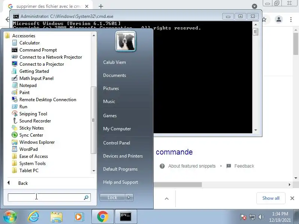The width and height of the screenshot is (299, 224).
Task: Open Games from Start menu
Action: pos(110,116)
